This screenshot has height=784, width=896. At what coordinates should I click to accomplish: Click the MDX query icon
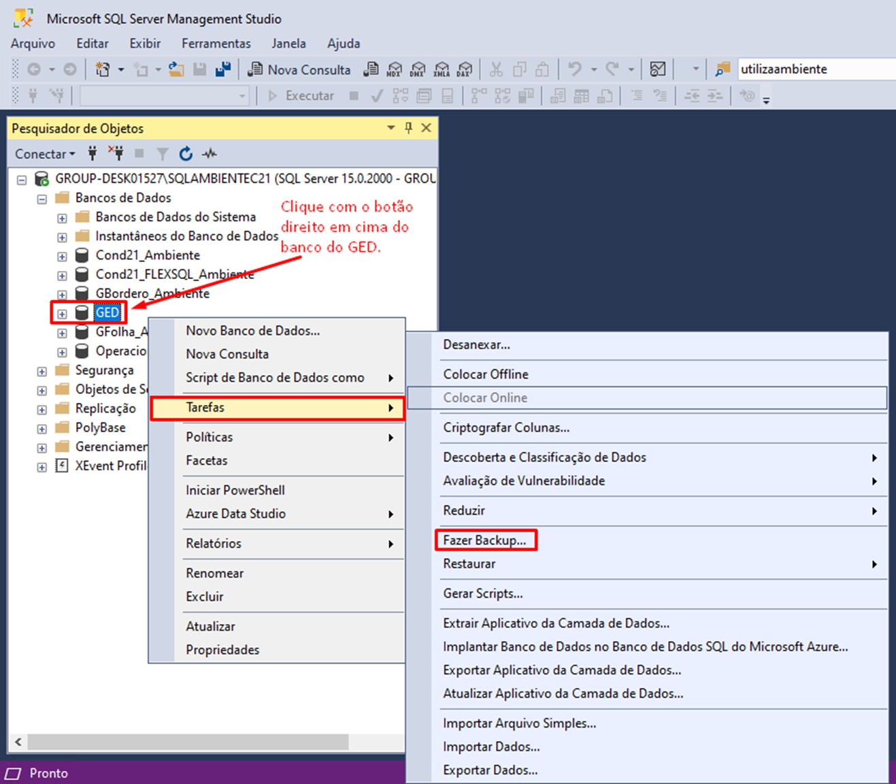pos(395,69)
